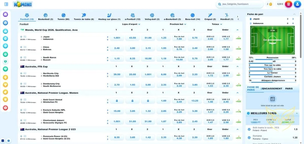This screenshot has width=304, height=144.
Task: Mark Eastern Suburbs NPL match as favorite
Action: click(x=21, y=110)
